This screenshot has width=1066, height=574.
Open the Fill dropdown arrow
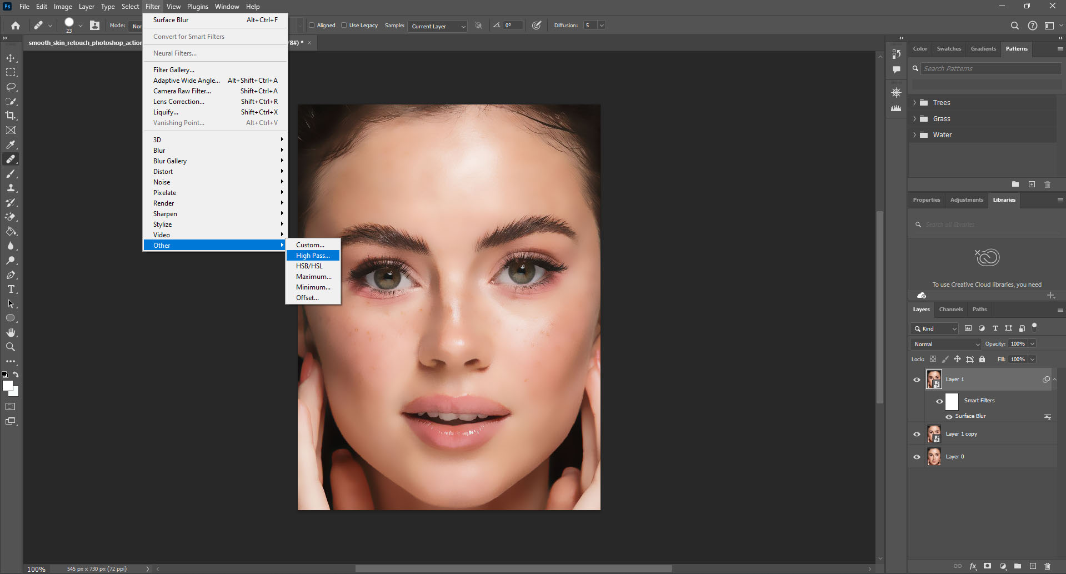[x=1033, y=360]
